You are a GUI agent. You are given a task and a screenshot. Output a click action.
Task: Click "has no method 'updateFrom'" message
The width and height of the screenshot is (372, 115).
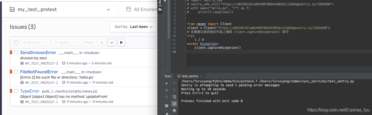[64, 97]
